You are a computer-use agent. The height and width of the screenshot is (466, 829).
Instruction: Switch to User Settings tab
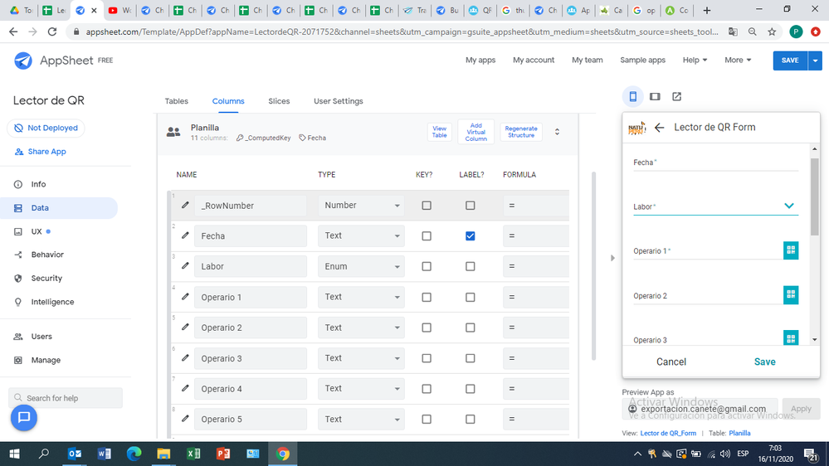click(339, 101)
